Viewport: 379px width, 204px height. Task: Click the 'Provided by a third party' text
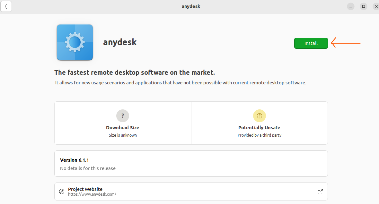(259, 135)
